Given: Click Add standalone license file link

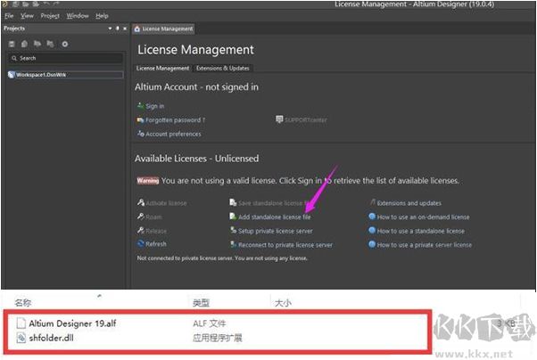Looking at the screenshot, I should click(275, 217).
